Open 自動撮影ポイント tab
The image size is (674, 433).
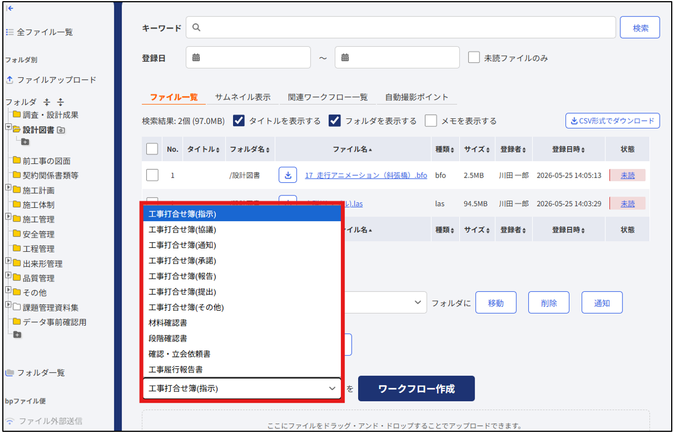pos(416,97)
